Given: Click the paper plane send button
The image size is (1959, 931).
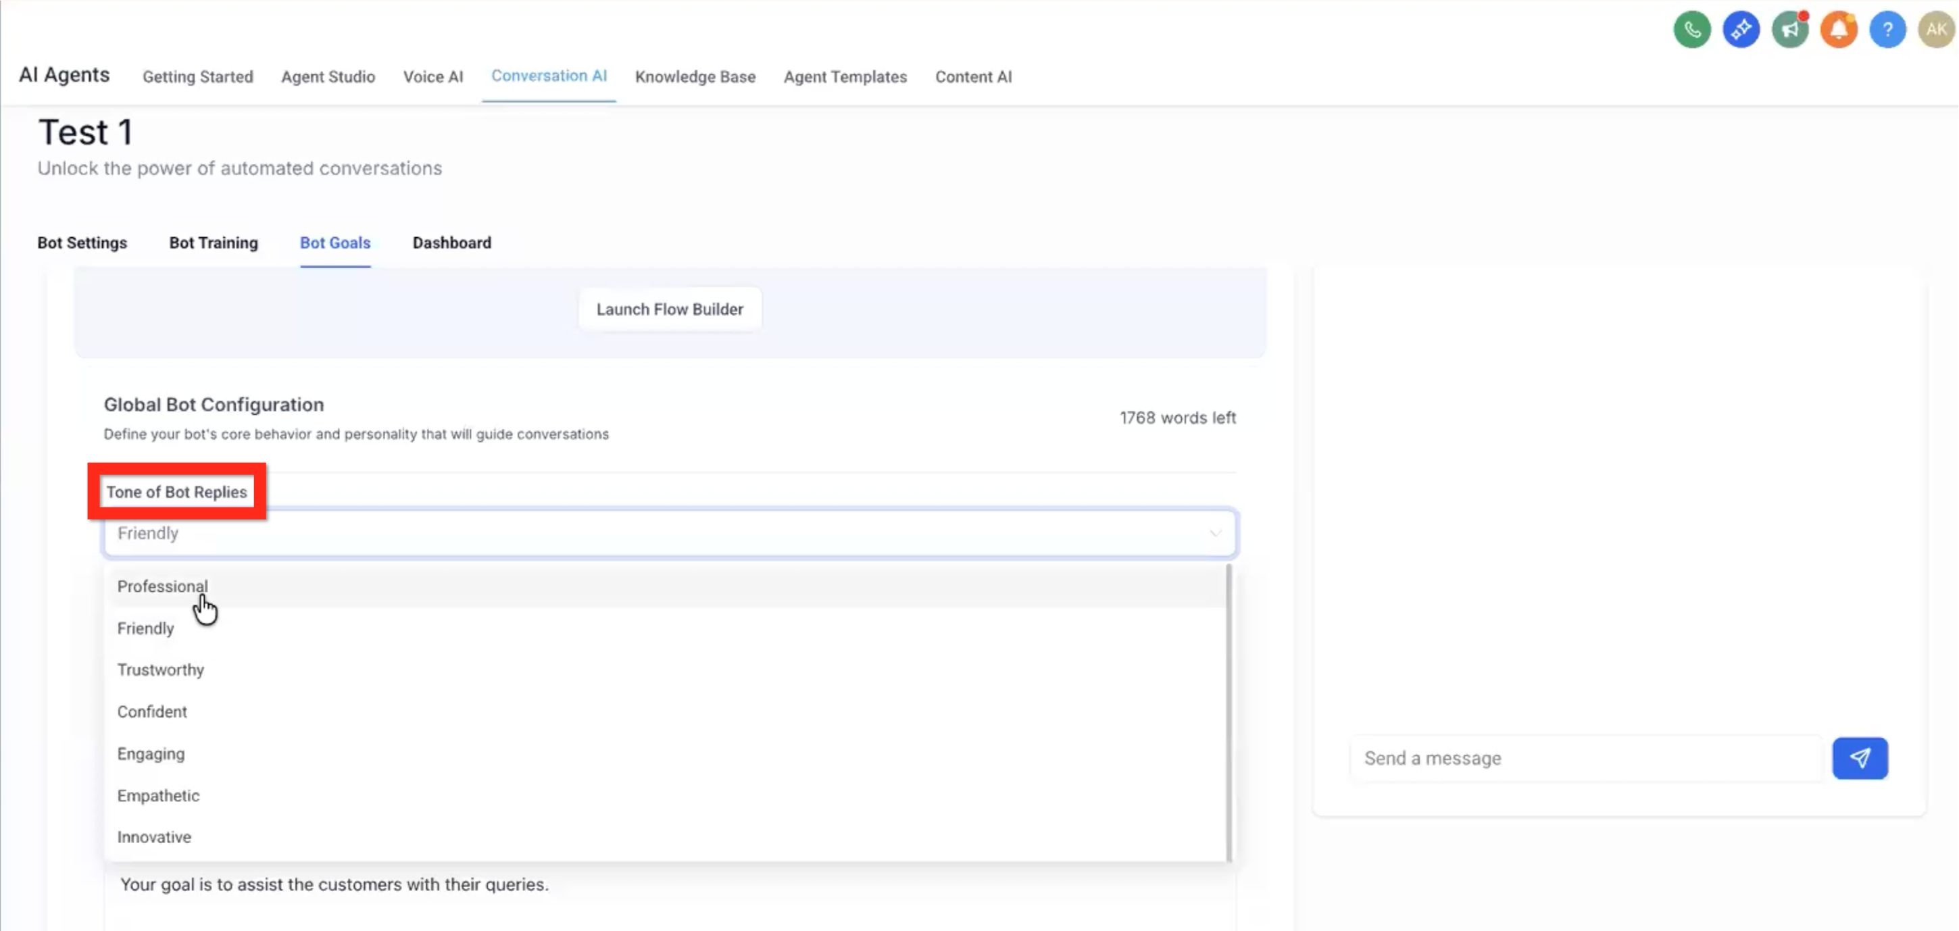Looking at the screenshot, I should (1860, 757).
